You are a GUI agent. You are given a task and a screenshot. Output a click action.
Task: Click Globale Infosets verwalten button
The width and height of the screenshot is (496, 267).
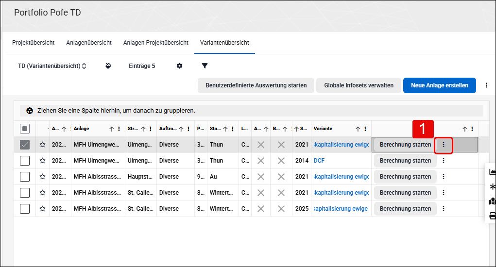pyautogui.click(x=359, y=85)
